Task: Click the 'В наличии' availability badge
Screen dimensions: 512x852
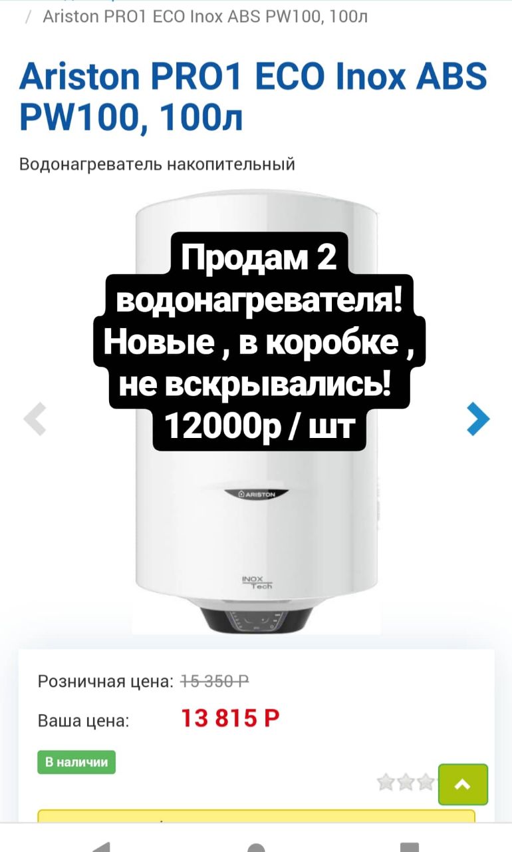Action: (x=76, y=762)
